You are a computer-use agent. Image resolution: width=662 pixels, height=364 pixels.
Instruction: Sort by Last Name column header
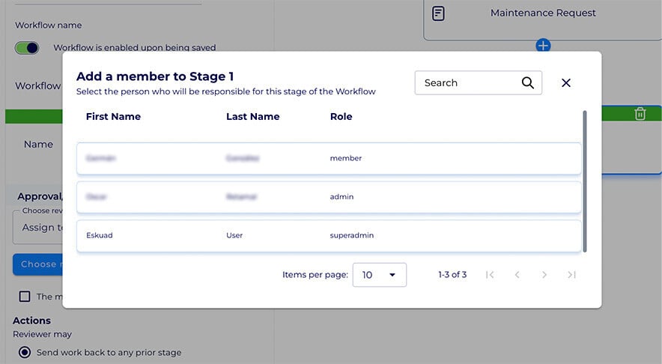252,117
